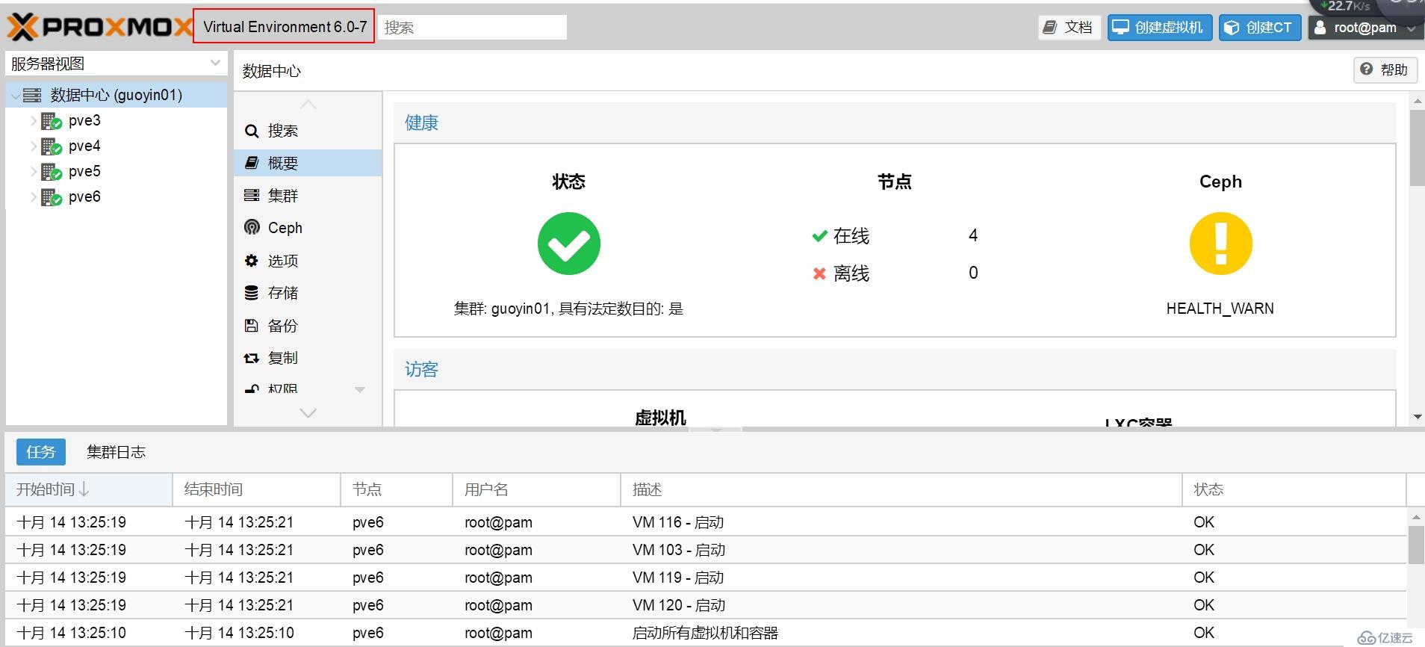
Task: Expand the pve6 tree node
Action: (34, 197)
